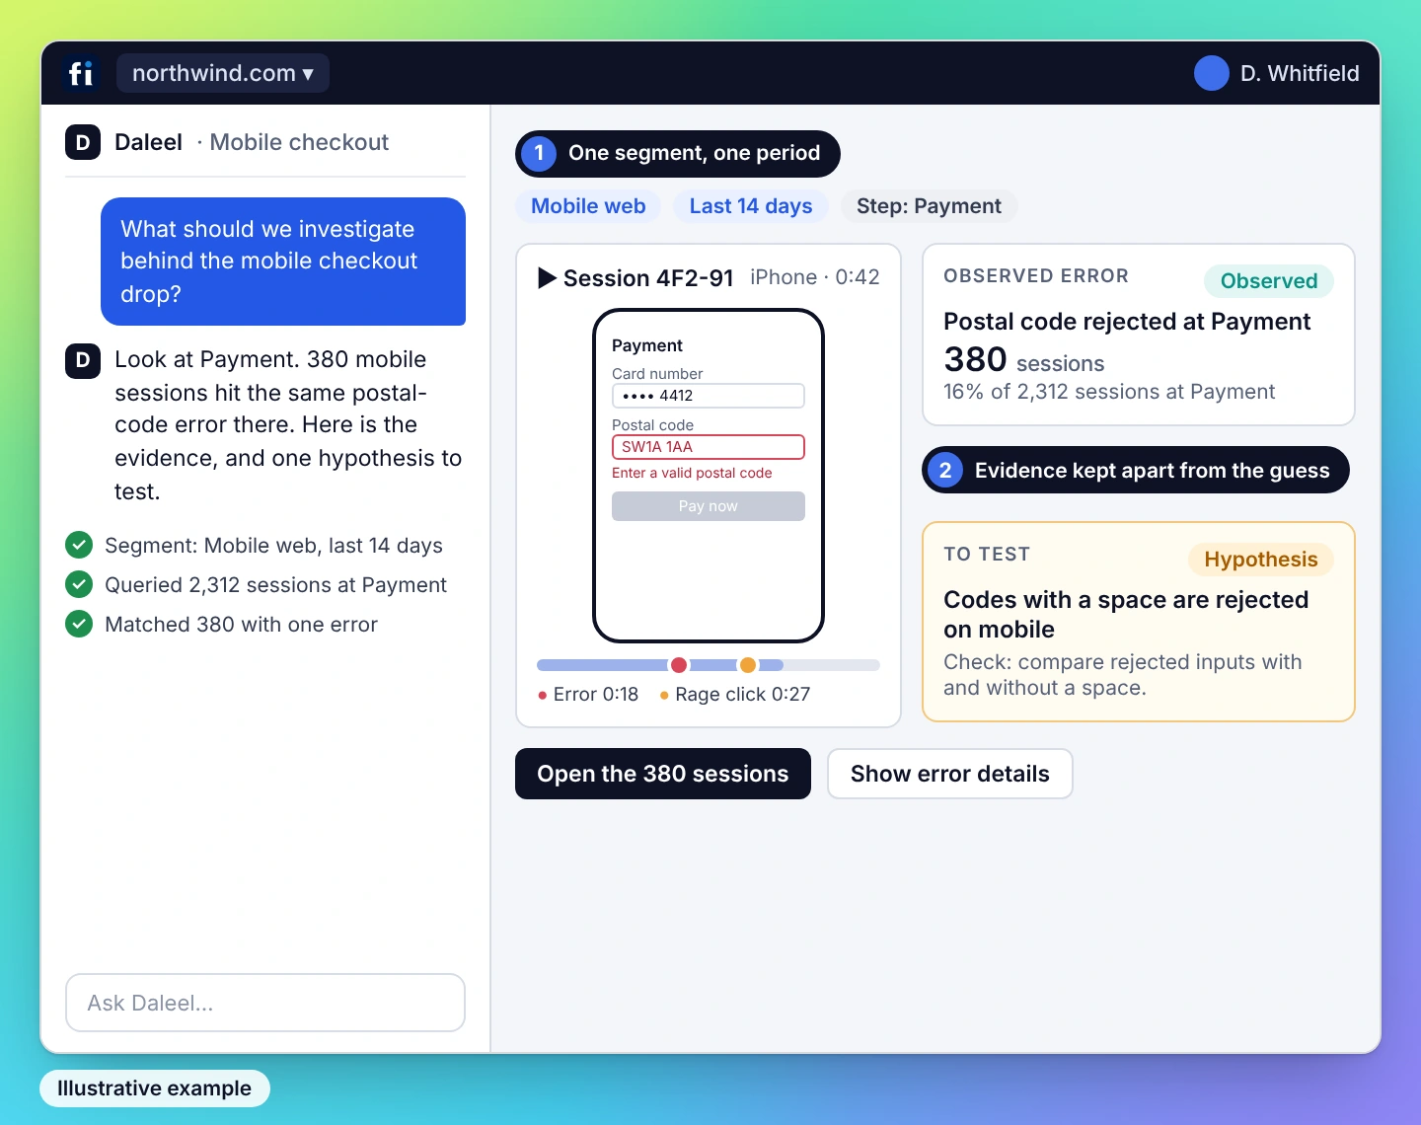The image size is (1421, 1125).
Task: Click Daleel's reply starting 'Look at Payment'
Action: pyautogui.click(x=288, y=425)
